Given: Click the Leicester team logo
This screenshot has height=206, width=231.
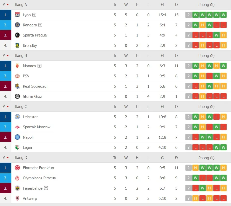Looking at the screenshot, I should [x=18, y=117].
